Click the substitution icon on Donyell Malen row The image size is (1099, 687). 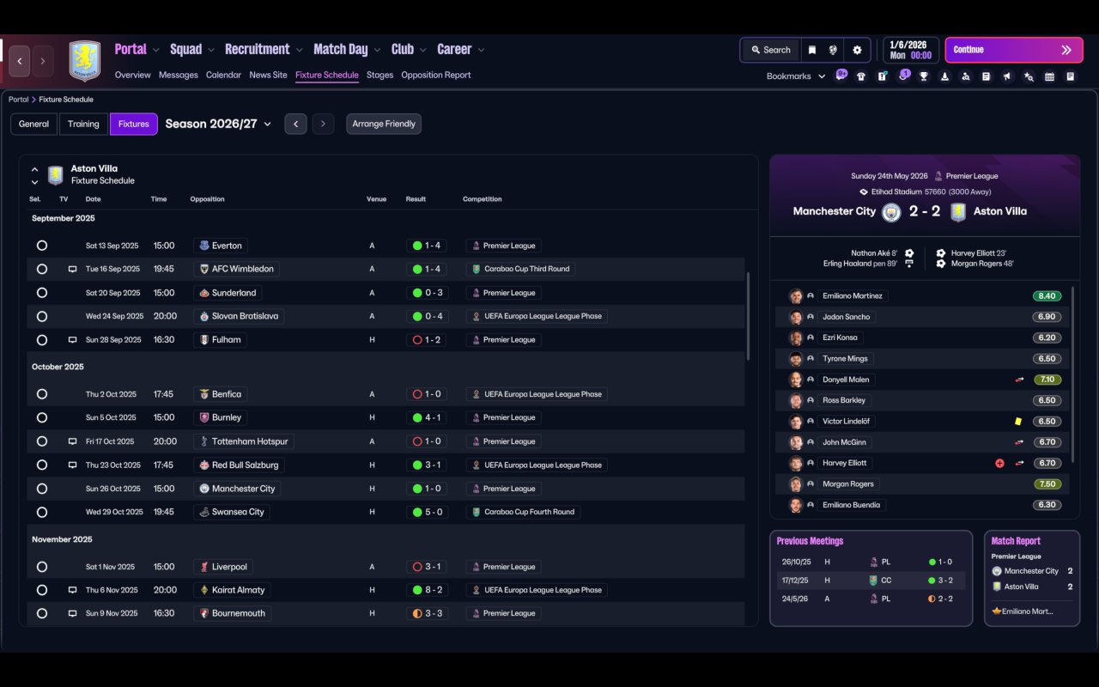1019,380
